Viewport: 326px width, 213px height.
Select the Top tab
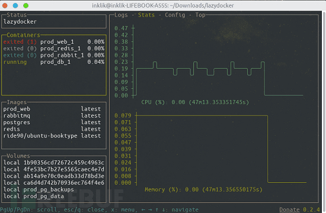pos(200,15)
